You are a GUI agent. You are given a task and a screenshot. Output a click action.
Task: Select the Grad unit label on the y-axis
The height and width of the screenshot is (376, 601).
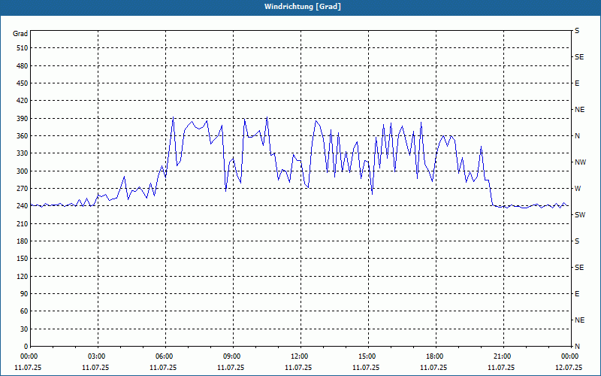tap(20, 34)
